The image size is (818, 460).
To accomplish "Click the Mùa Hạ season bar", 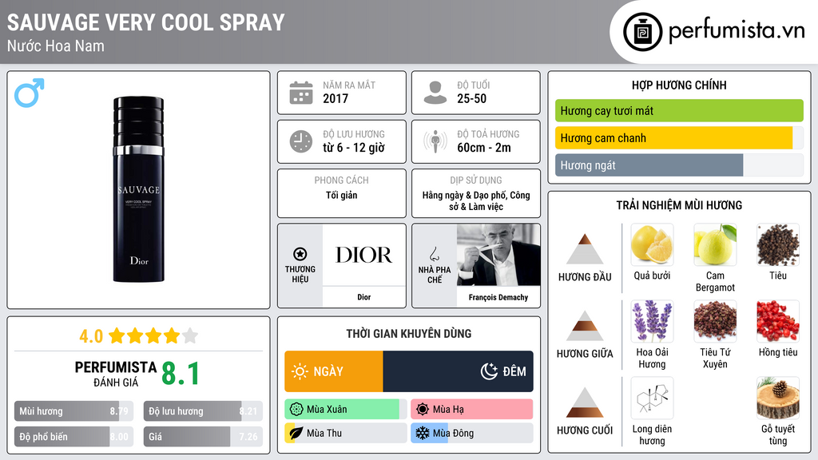I will (471, 410).
